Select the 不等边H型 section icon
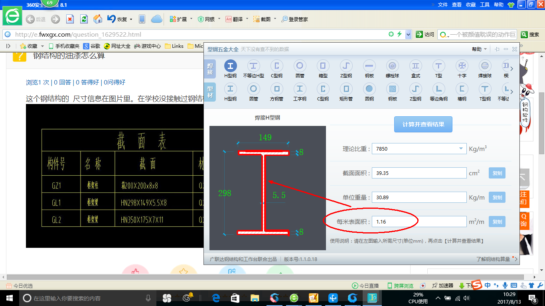545x306 pixels. tap(253, 69)
